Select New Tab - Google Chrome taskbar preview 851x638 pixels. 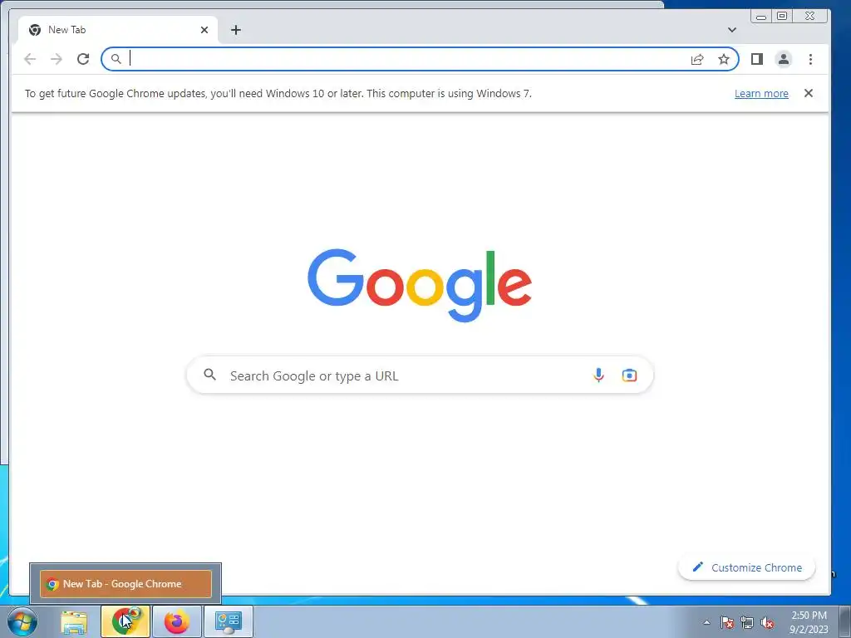(125, 584)
